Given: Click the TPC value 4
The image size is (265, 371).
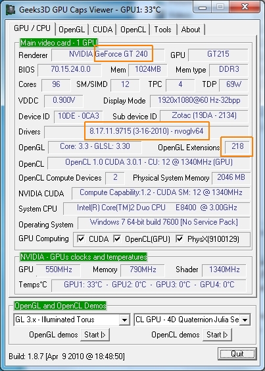Looking at the screenshot, I should (x=180, y=85).
